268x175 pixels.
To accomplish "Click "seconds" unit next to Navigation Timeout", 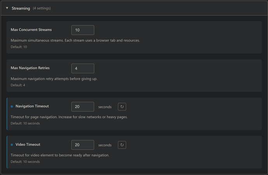I will point(105,107).
